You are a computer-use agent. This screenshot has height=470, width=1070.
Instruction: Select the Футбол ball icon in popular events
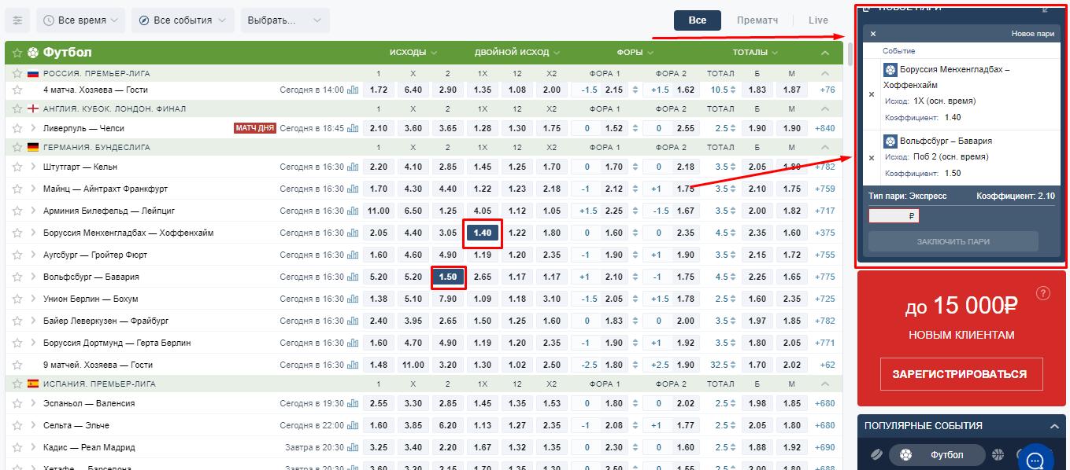pos(905,455)
